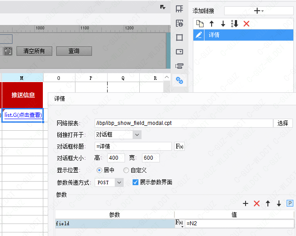Select the 详情 link list item
Screen dimensions: 296x236
pyautogui.click(x=243, y=35)
